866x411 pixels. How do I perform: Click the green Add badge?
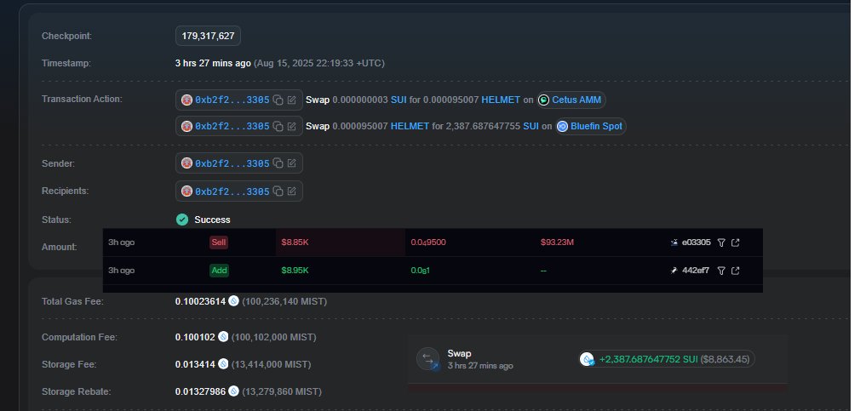(x=219, y=271)
